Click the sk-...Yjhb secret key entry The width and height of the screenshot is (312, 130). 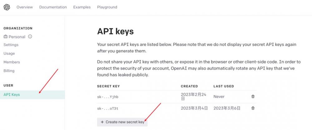tap(108, 97)
